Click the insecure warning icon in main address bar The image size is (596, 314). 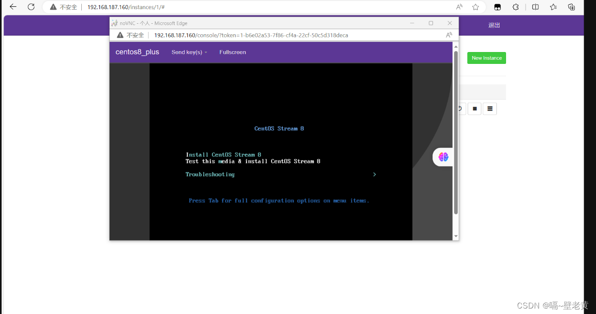point(53,7)
